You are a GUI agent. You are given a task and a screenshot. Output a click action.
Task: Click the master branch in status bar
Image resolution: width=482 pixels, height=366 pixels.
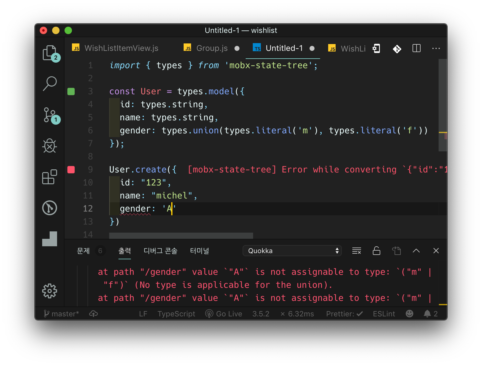[61, 314]
